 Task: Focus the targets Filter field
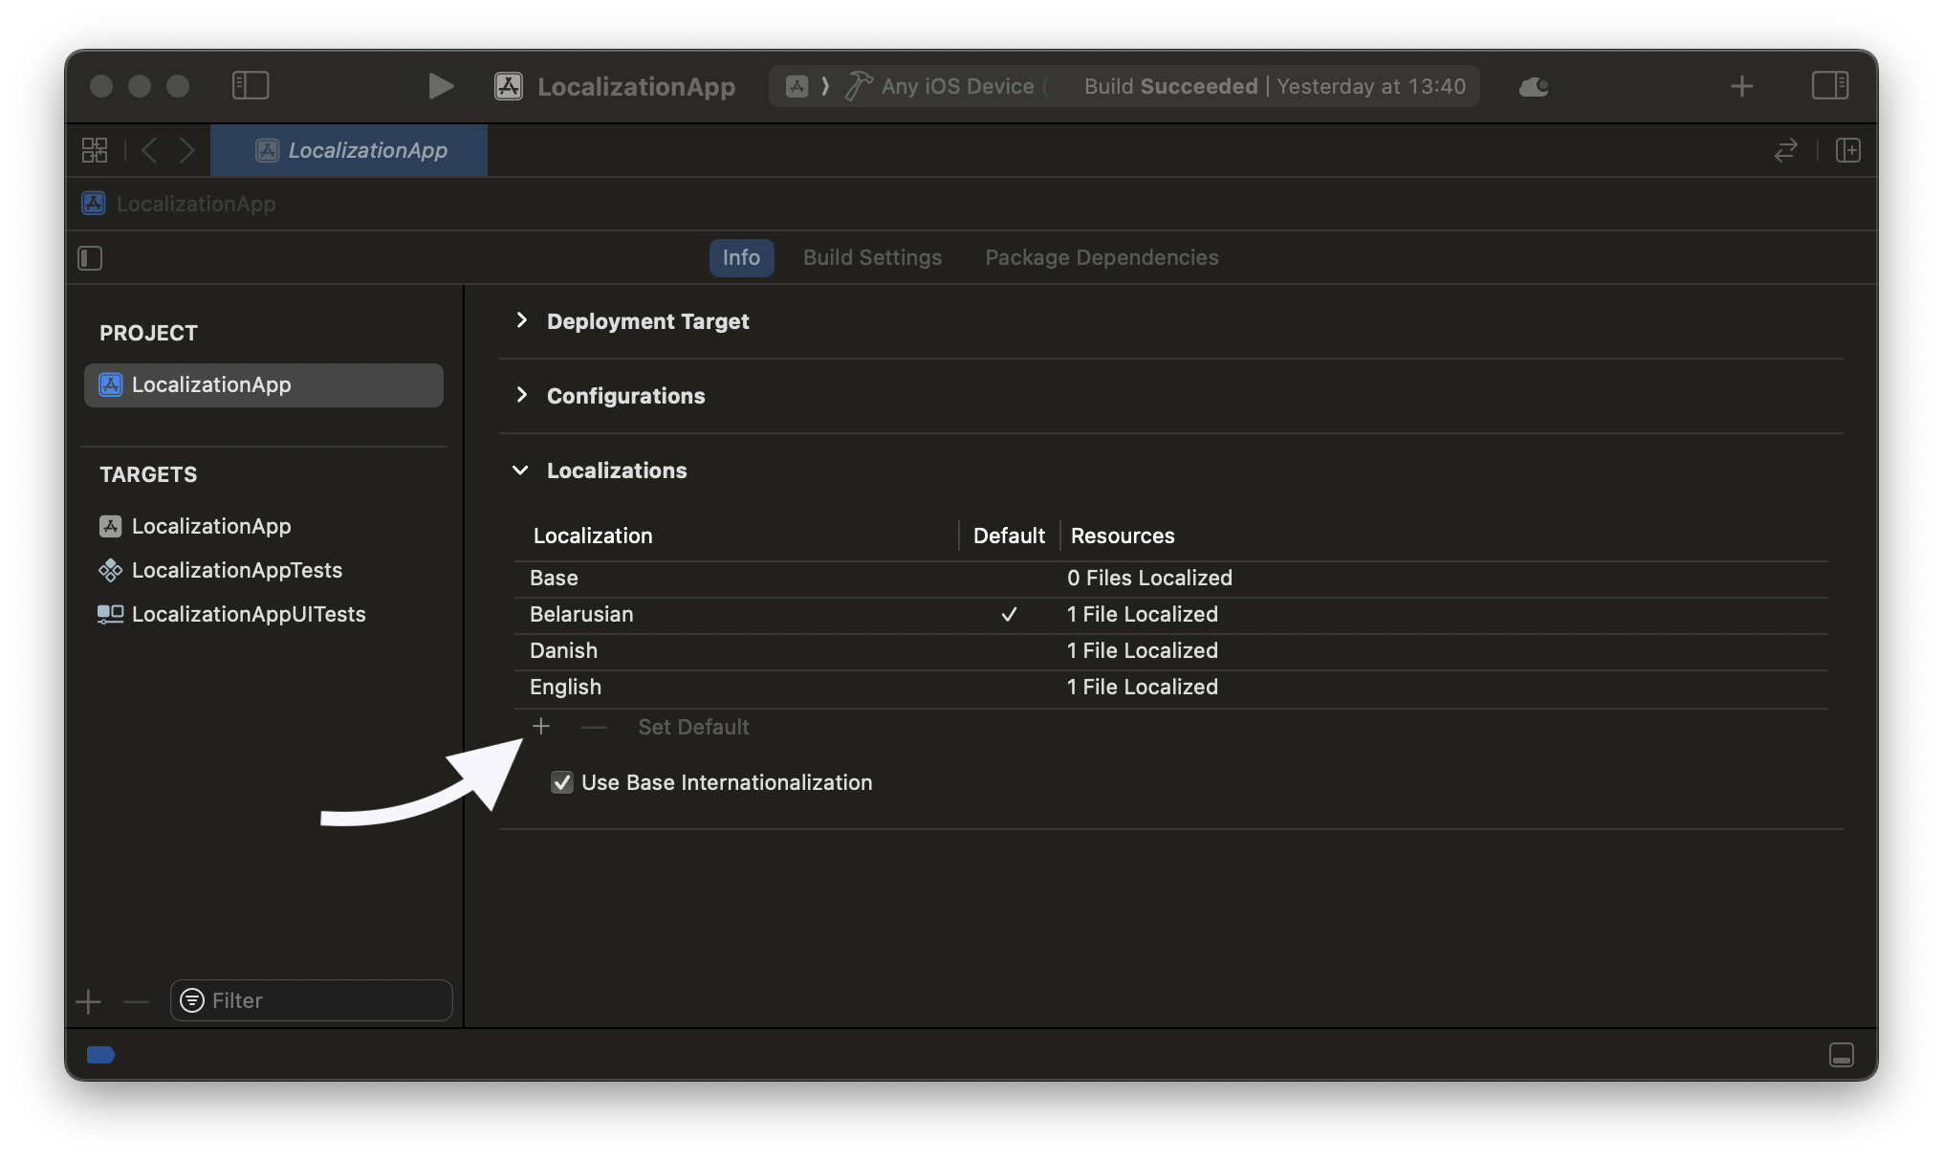click(x=312, y=1000)
